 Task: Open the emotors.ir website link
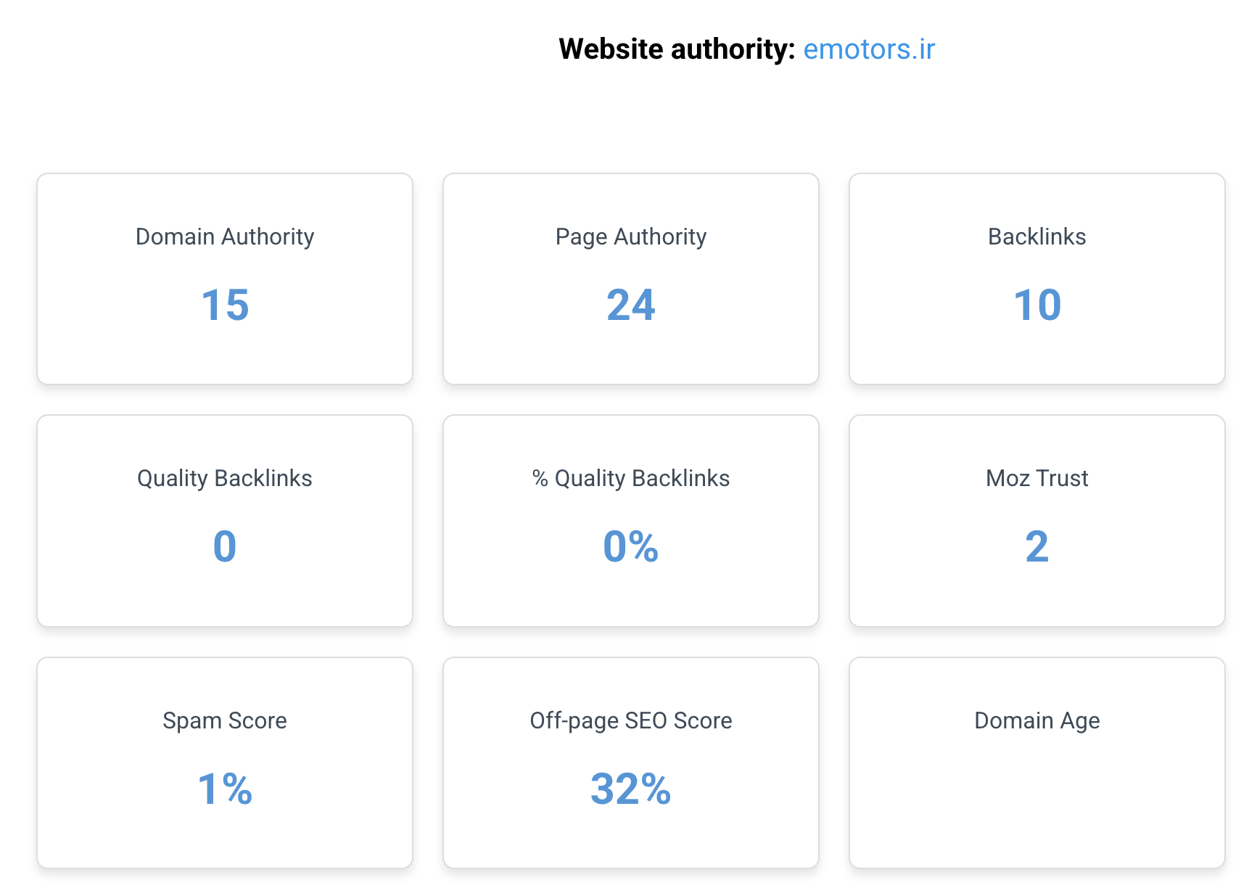pyautogui.click(x=869, y=49)
